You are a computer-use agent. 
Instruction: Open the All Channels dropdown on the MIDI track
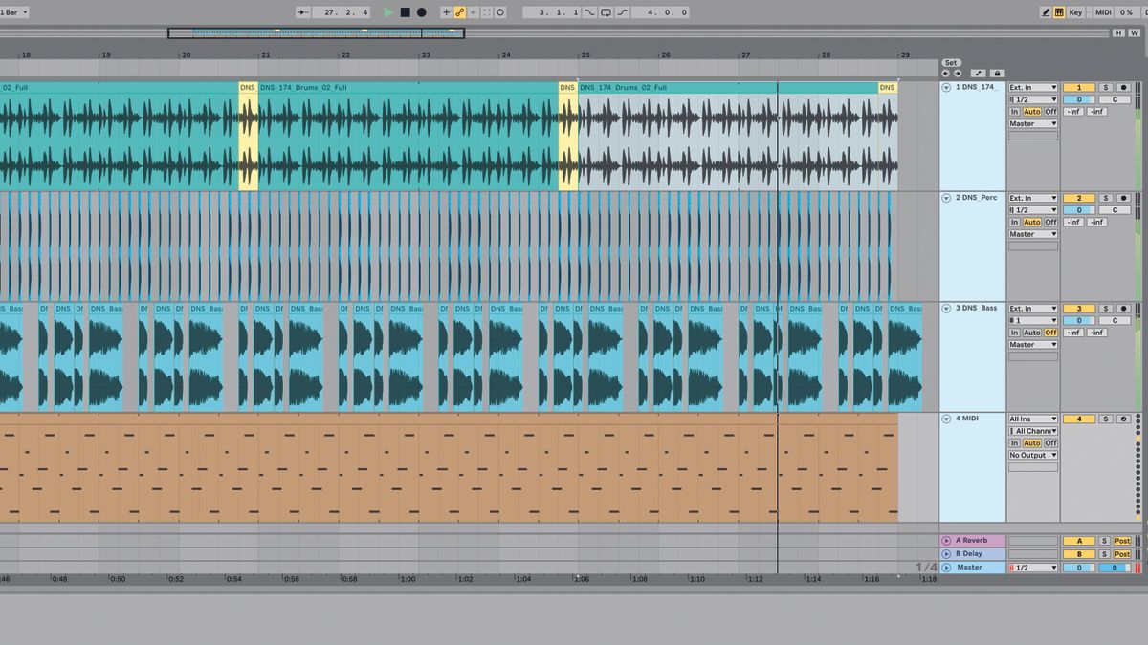pyautogui.click(x=1033, y=431)
